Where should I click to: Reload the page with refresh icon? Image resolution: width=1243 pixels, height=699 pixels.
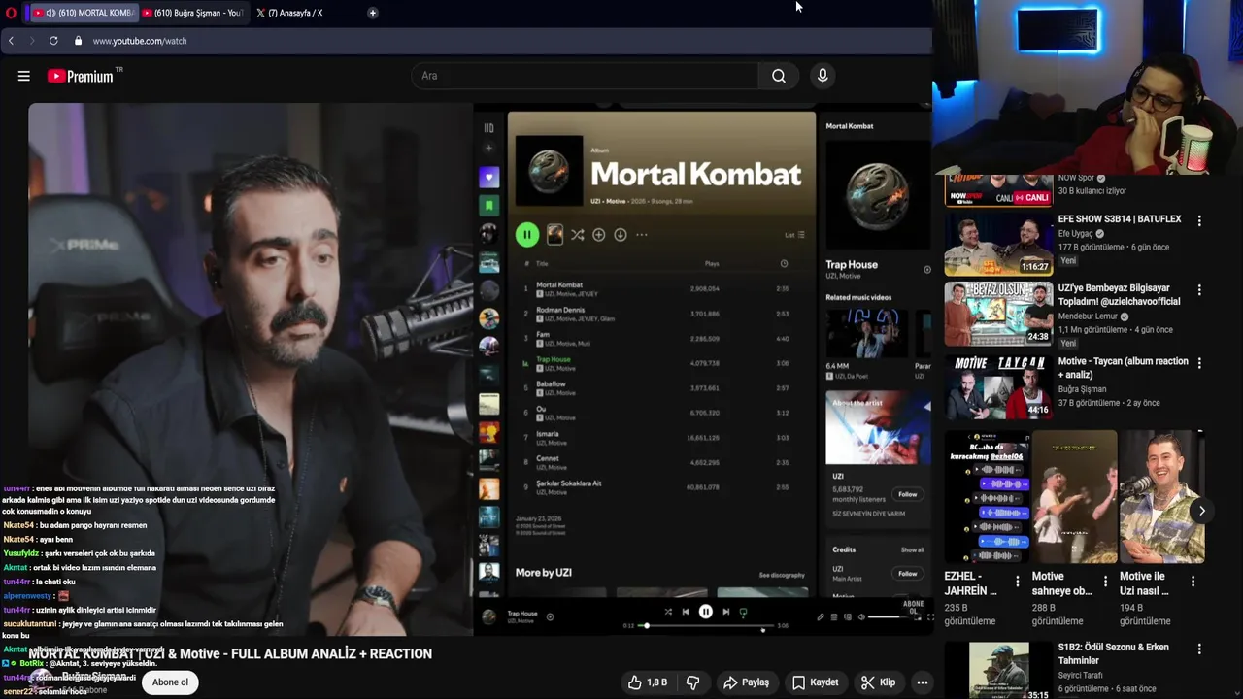pyautogui.click(x=53, y=41)
